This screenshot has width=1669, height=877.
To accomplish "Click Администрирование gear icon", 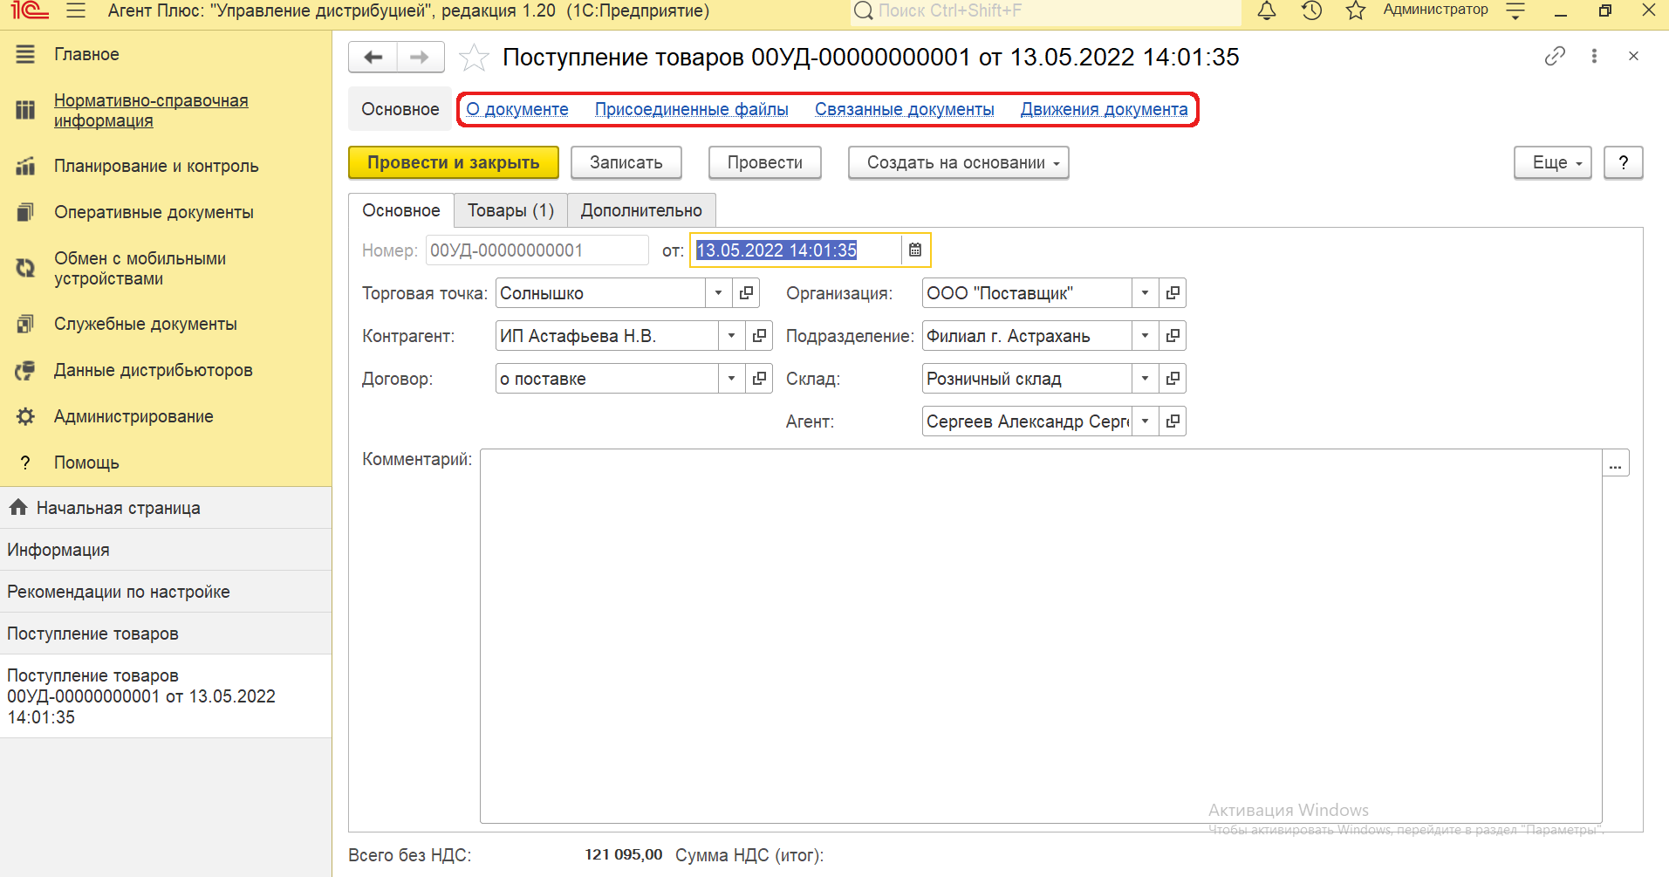I will click(x=25, y=416).
